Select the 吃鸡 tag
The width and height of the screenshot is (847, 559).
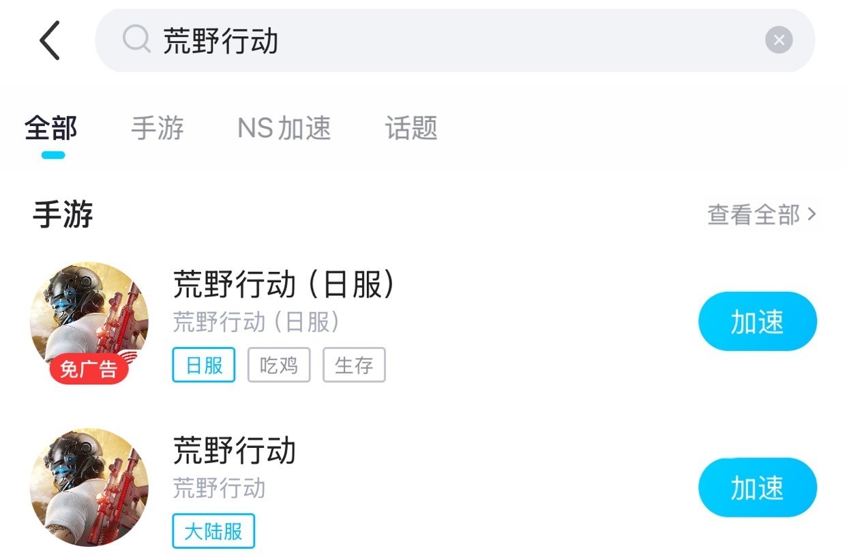(279, 365)
